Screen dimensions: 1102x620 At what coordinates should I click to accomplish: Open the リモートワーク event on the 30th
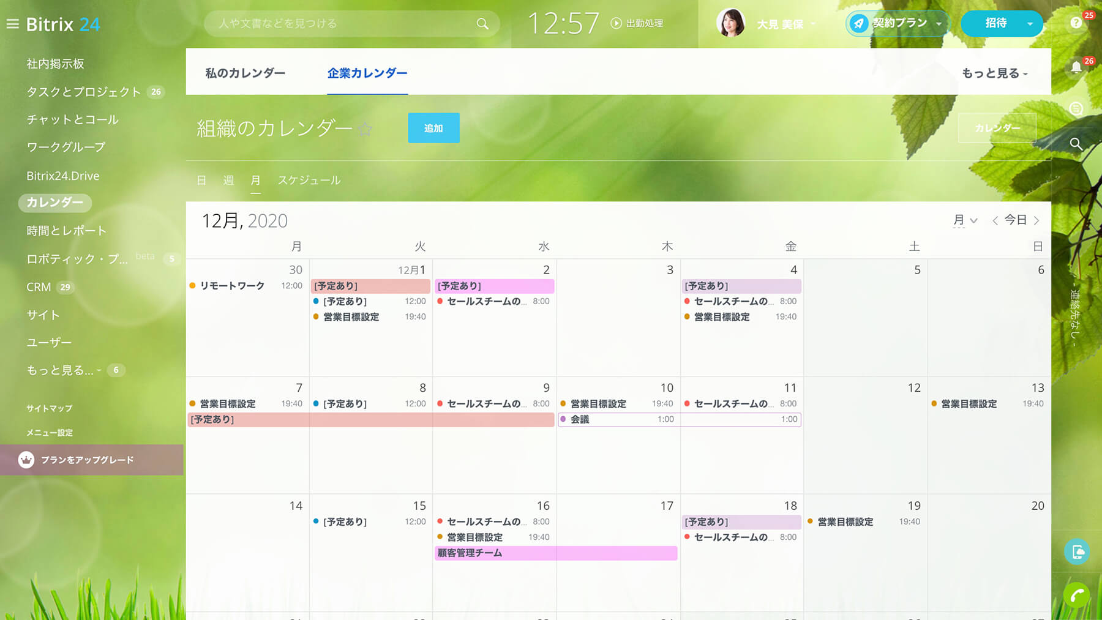[246, 286]
